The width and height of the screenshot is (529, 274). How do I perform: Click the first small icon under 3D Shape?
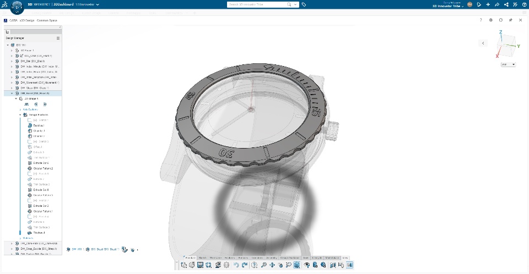[26, 104]
